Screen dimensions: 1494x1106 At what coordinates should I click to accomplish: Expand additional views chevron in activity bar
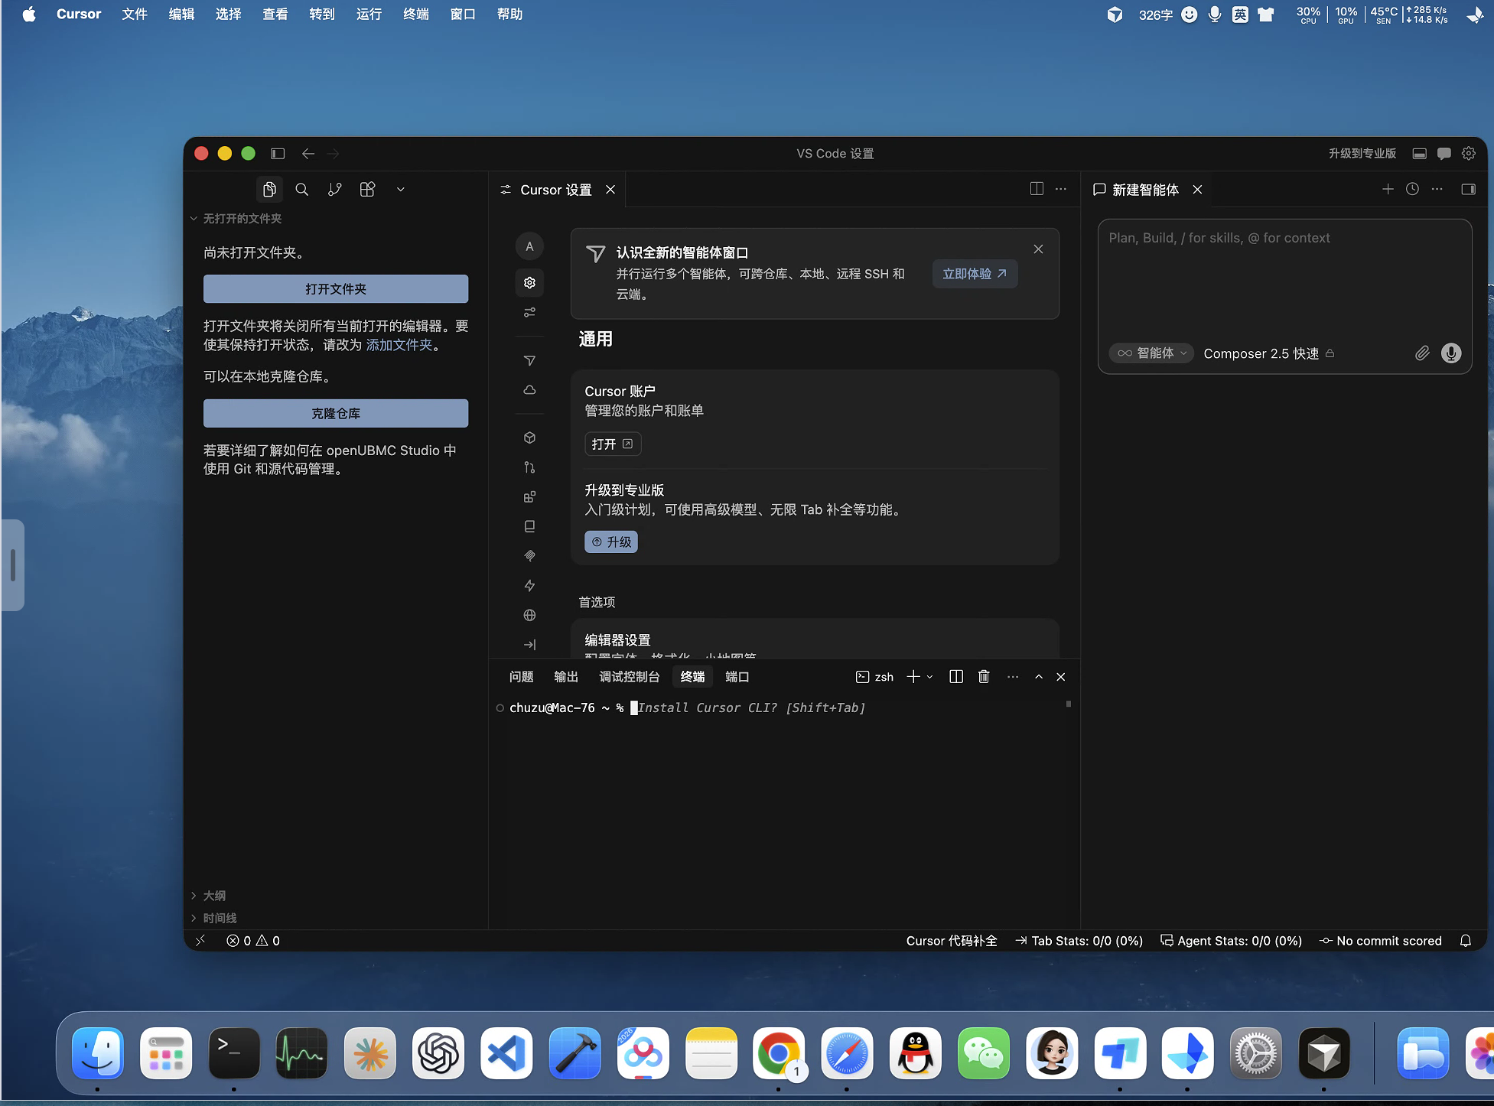pos(401,190)
